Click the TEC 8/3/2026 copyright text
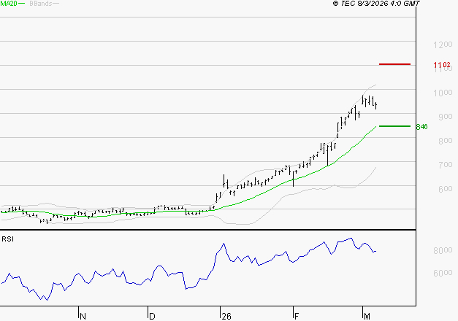The image size is (458, 321). [x=376, y=4]
